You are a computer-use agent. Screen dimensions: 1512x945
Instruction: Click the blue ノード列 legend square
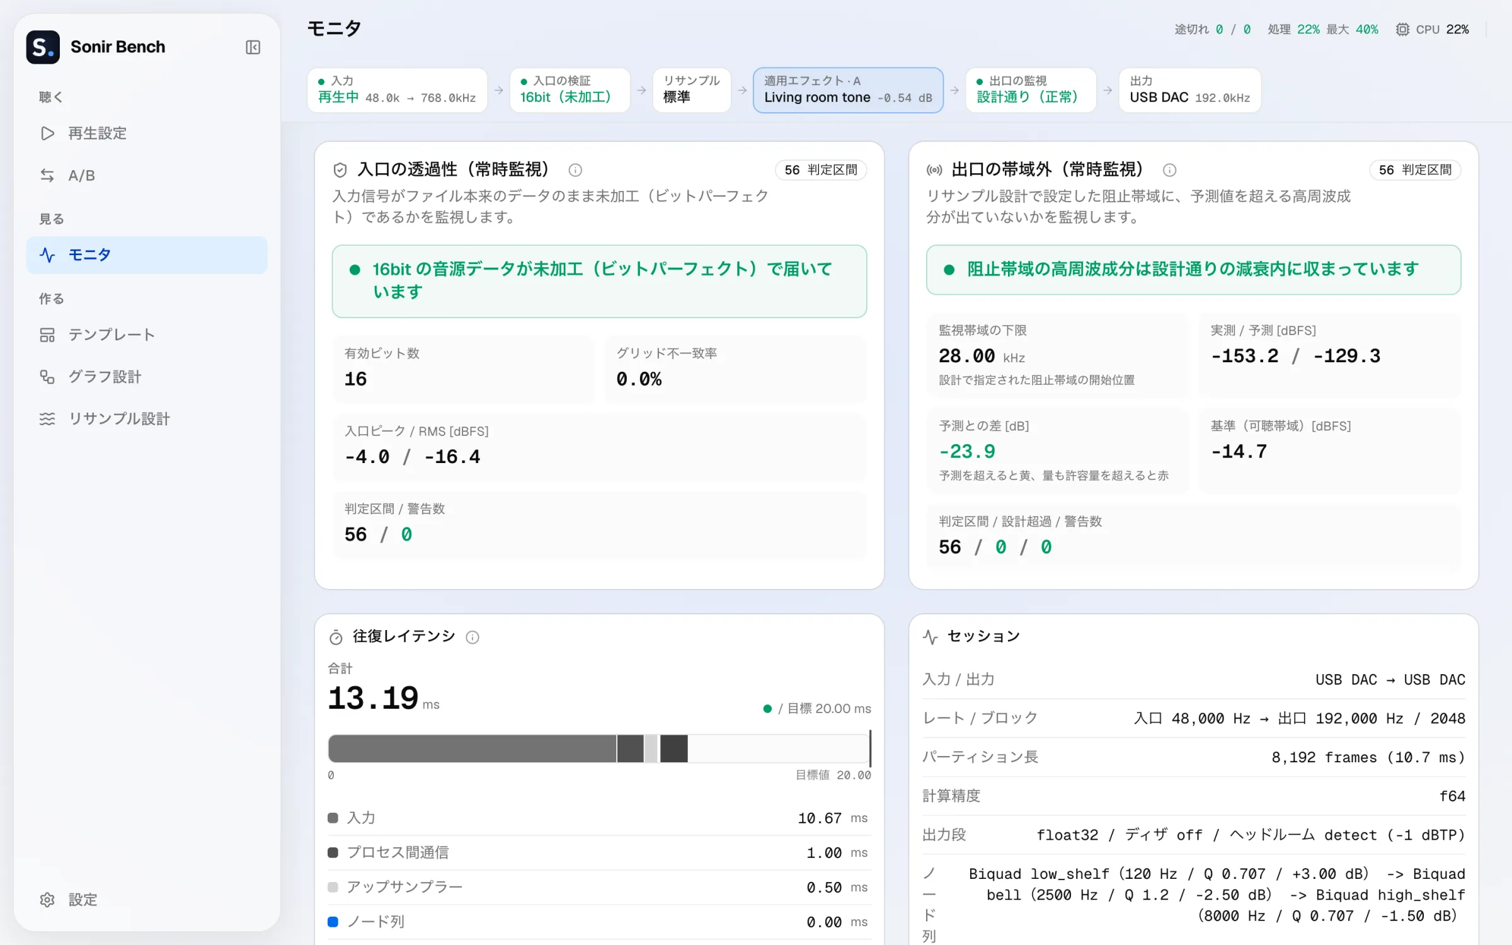click(333, 922)
